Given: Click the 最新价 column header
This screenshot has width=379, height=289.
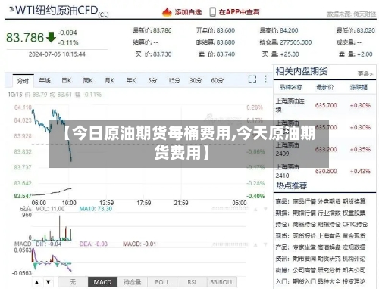Looking at the screenshot, I should coord(325,87).
